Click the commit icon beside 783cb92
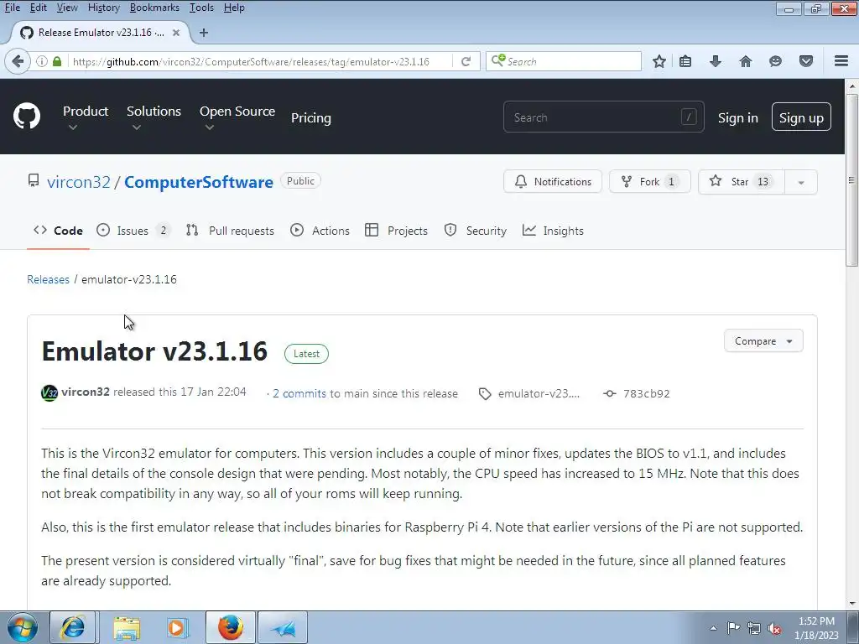Screen dimensions: 859x644 [x=610, y=394]
